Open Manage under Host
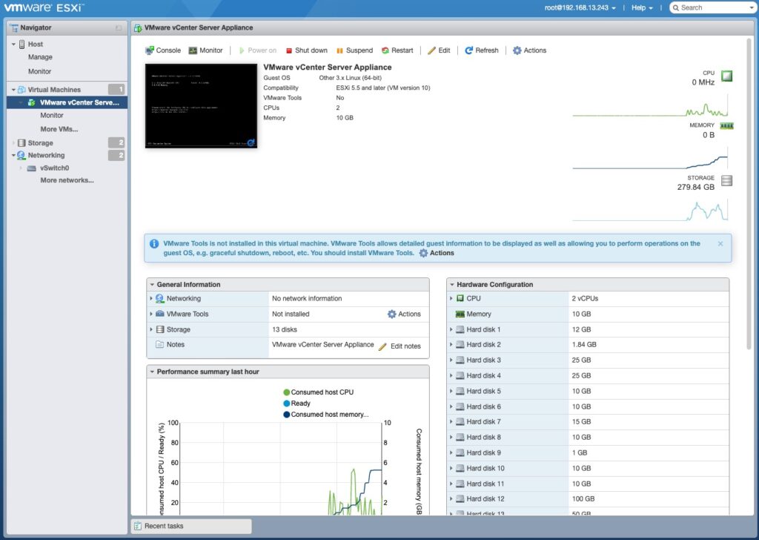This screenshot has width=759, height=540. (40, 57)
